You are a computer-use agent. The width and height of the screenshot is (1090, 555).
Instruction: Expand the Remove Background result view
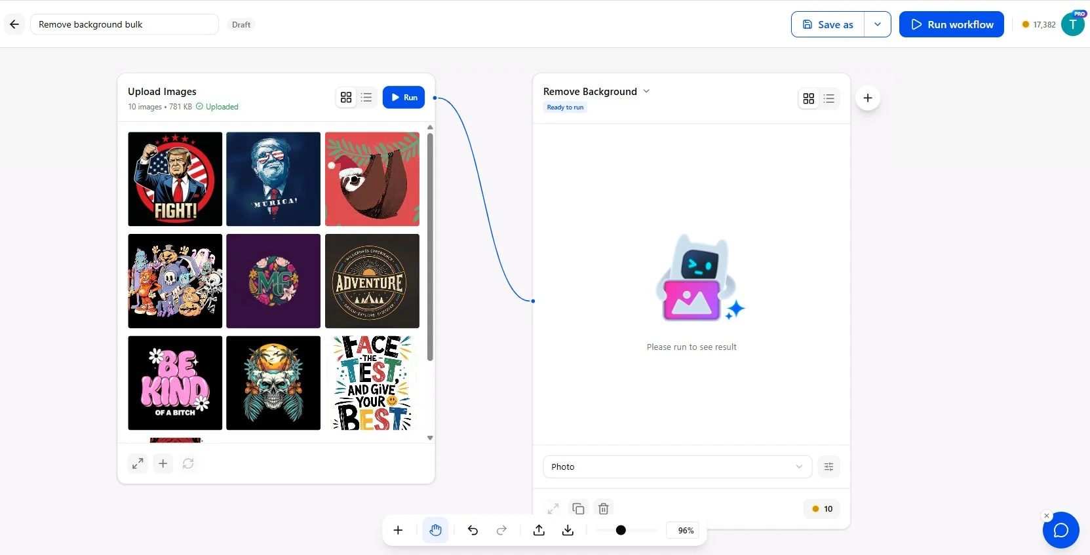pos(553,508)
